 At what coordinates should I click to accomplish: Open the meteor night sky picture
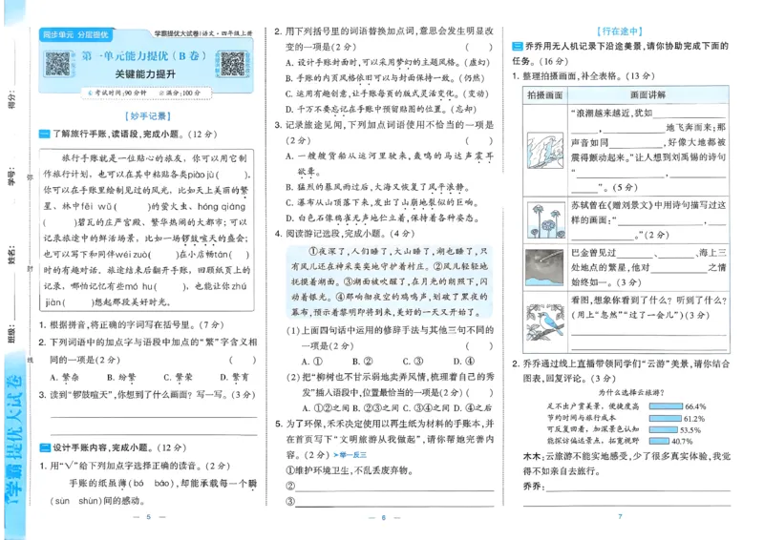click(x=544, y=267)
